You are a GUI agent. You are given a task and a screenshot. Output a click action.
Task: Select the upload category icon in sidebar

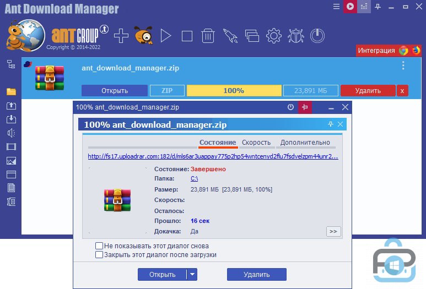[11, 106]
